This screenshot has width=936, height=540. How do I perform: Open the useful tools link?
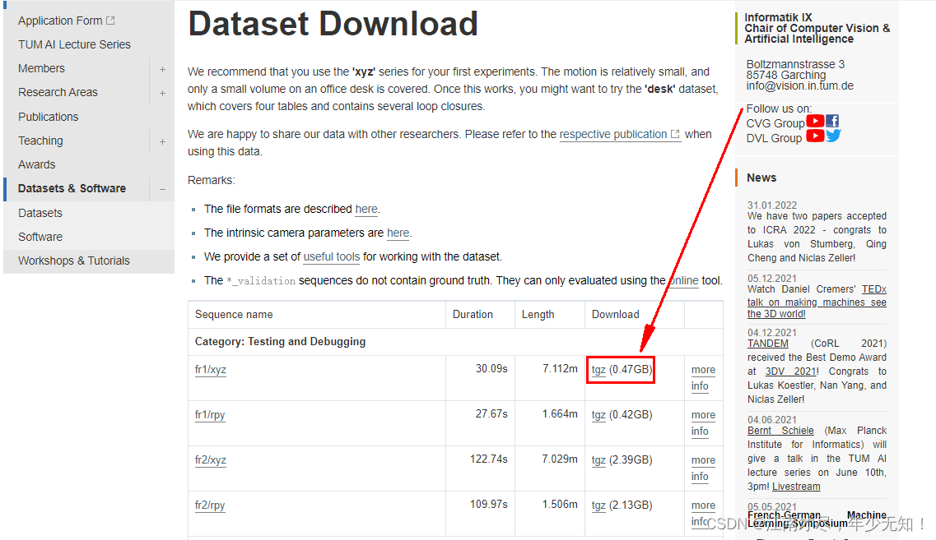pos(331,257)
